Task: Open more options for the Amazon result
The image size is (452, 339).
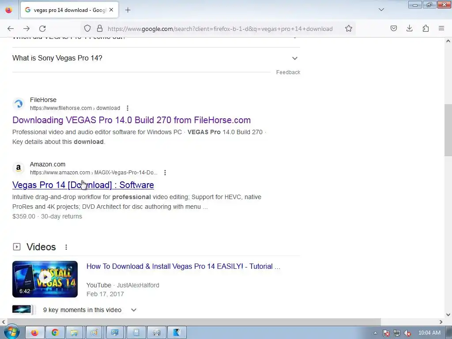Action: pos(165,173)
